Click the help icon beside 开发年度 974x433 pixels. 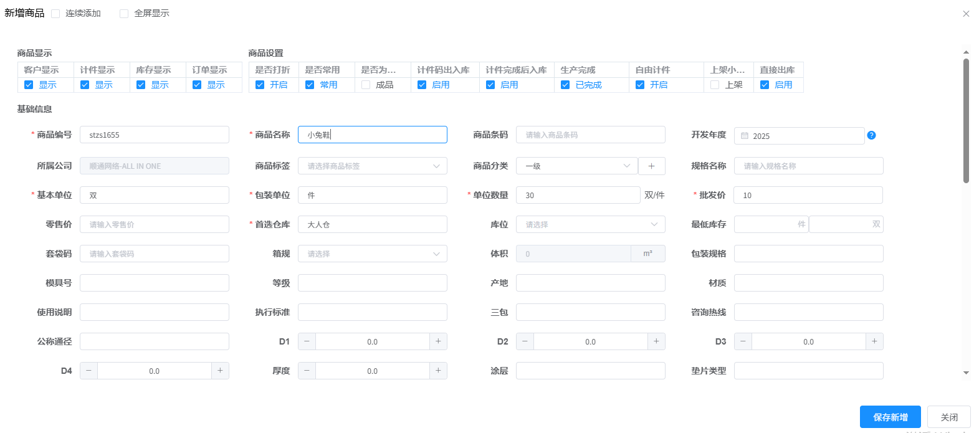872,135
